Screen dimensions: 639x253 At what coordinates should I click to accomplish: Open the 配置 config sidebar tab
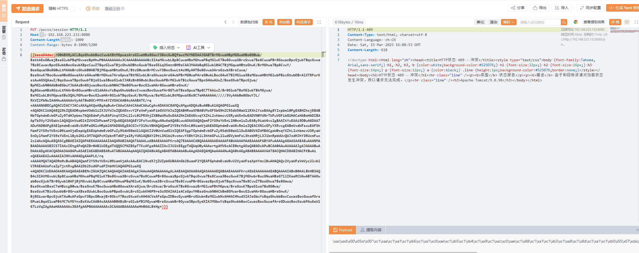pos(4,10)
